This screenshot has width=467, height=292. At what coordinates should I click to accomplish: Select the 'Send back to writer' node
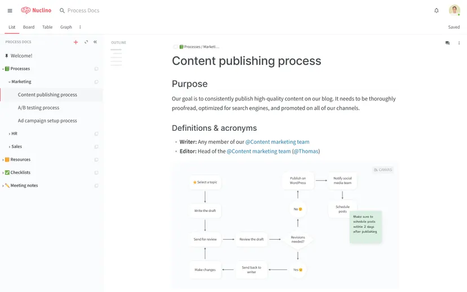pos(252,269)
